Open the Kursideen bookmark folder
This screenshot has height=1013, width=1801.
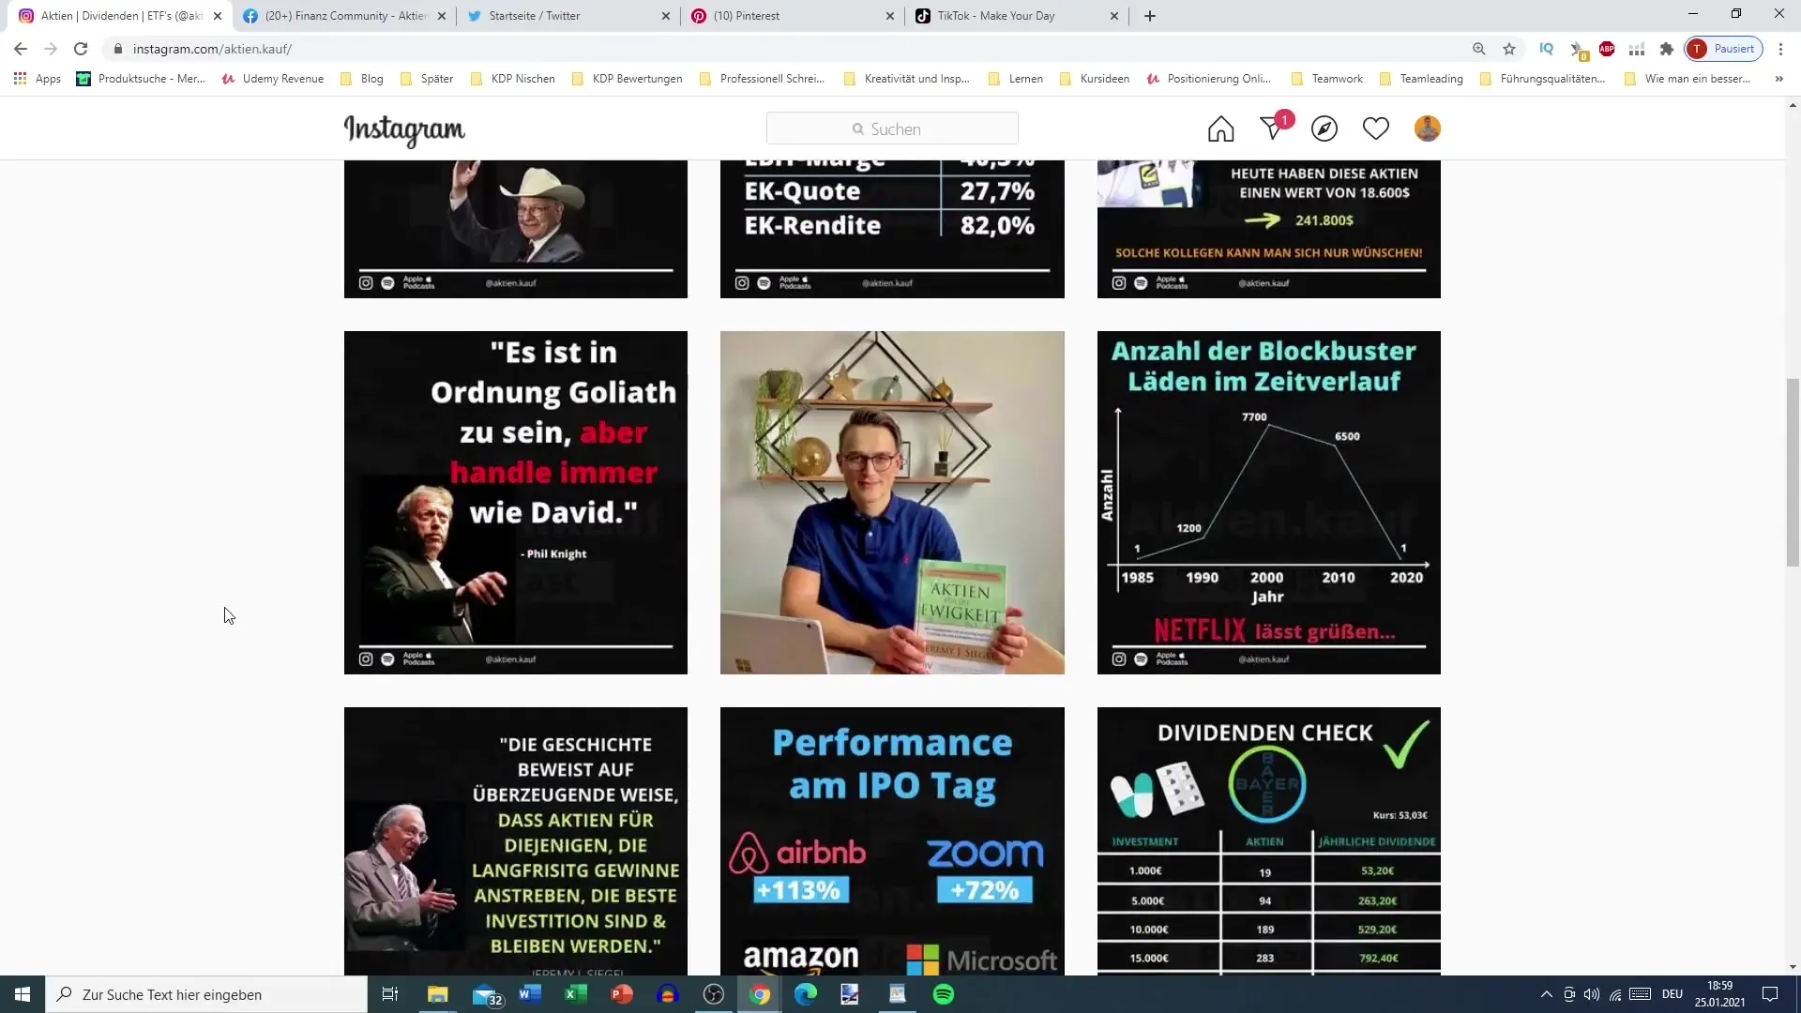click(x=1095, y=79)
